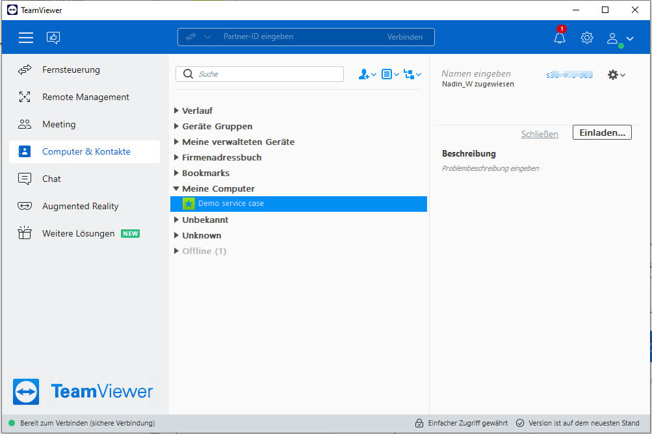Click the add contact icon

coord(367,75)
